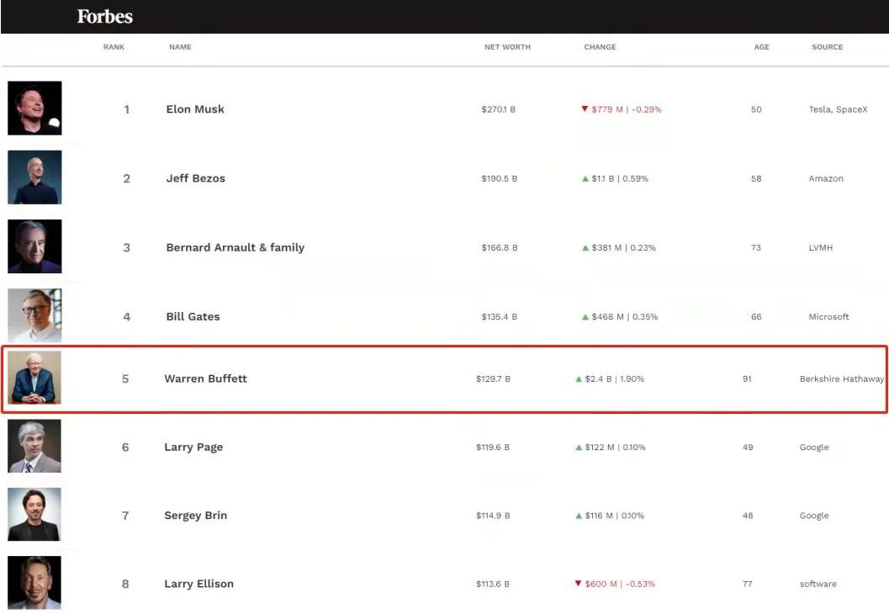Click the CHANGE column header
This screenshot has height=614, width=889.
600,47
